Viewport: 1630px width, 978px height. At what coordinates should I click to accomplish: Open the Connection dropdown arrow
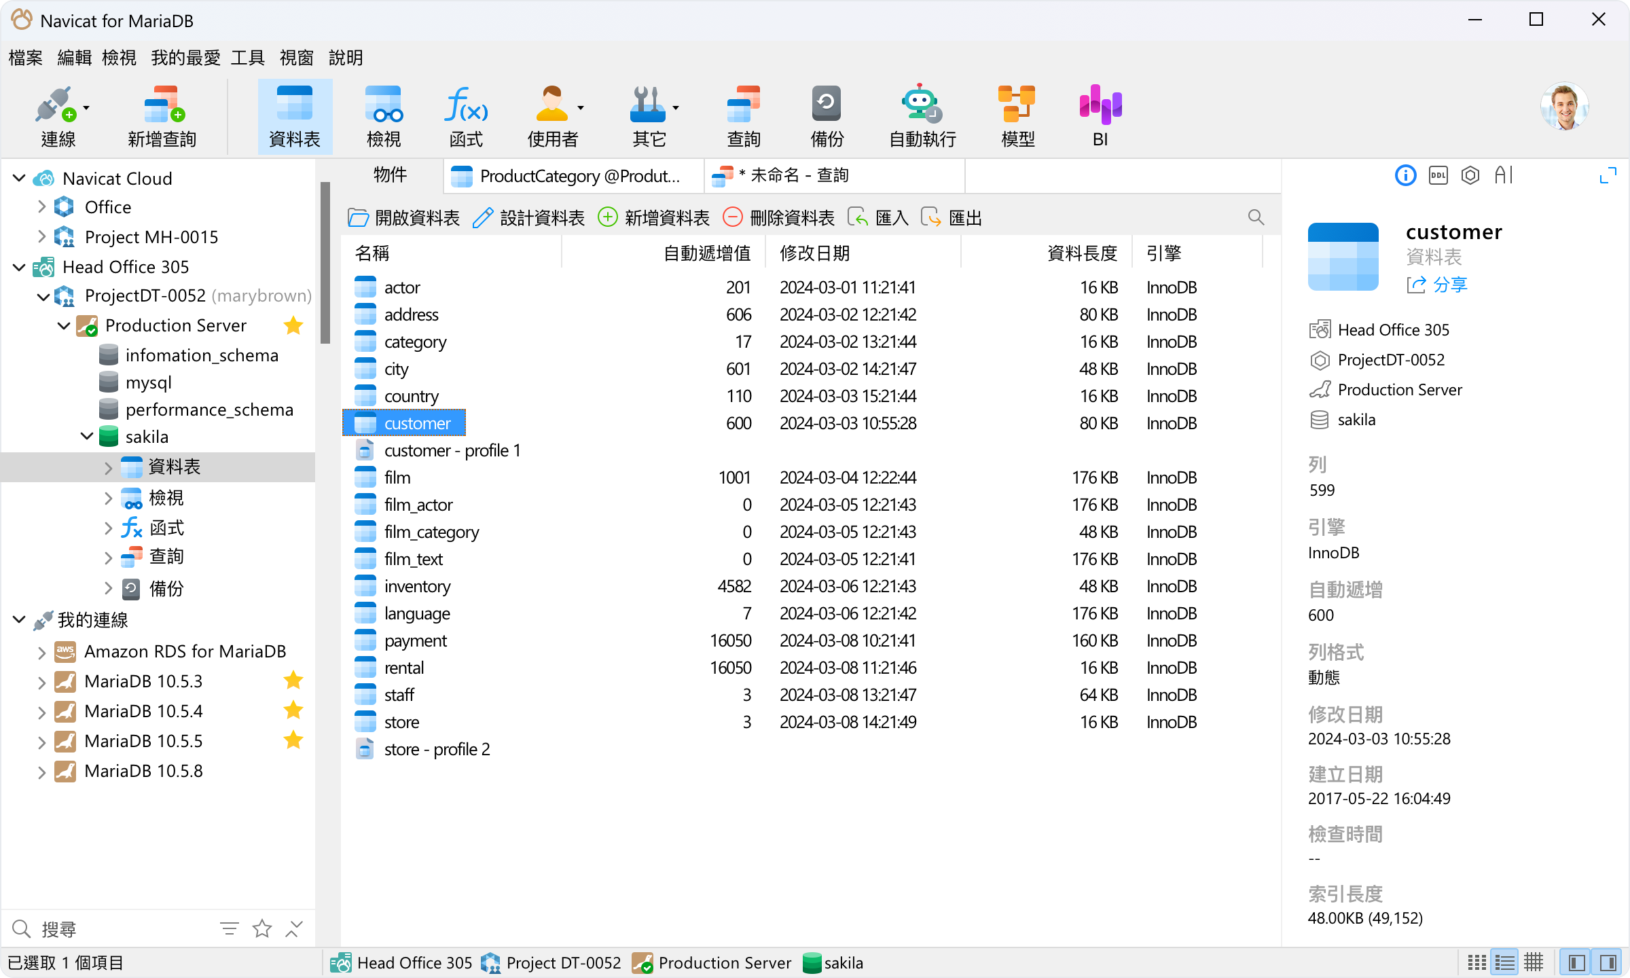[x=86, y=108]
